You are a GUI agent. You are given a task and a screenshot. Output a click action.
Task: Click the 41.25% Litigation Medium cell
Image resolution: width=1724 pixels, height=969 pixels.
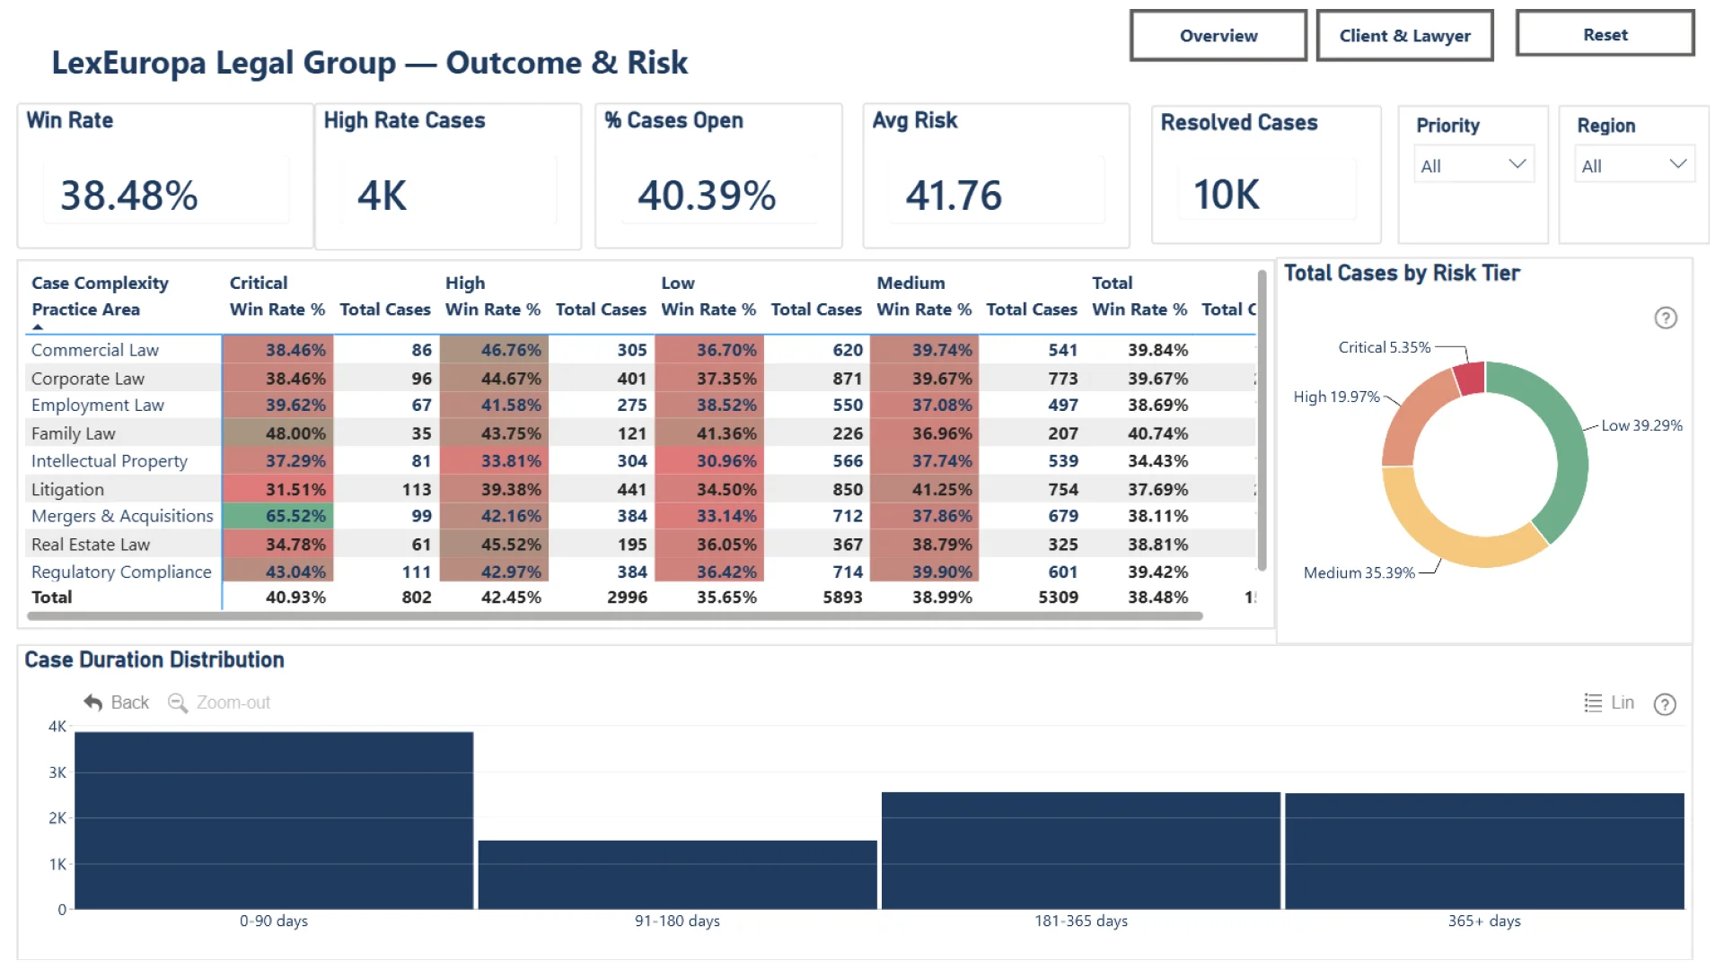pyautogui.click(x=925, y=490)
